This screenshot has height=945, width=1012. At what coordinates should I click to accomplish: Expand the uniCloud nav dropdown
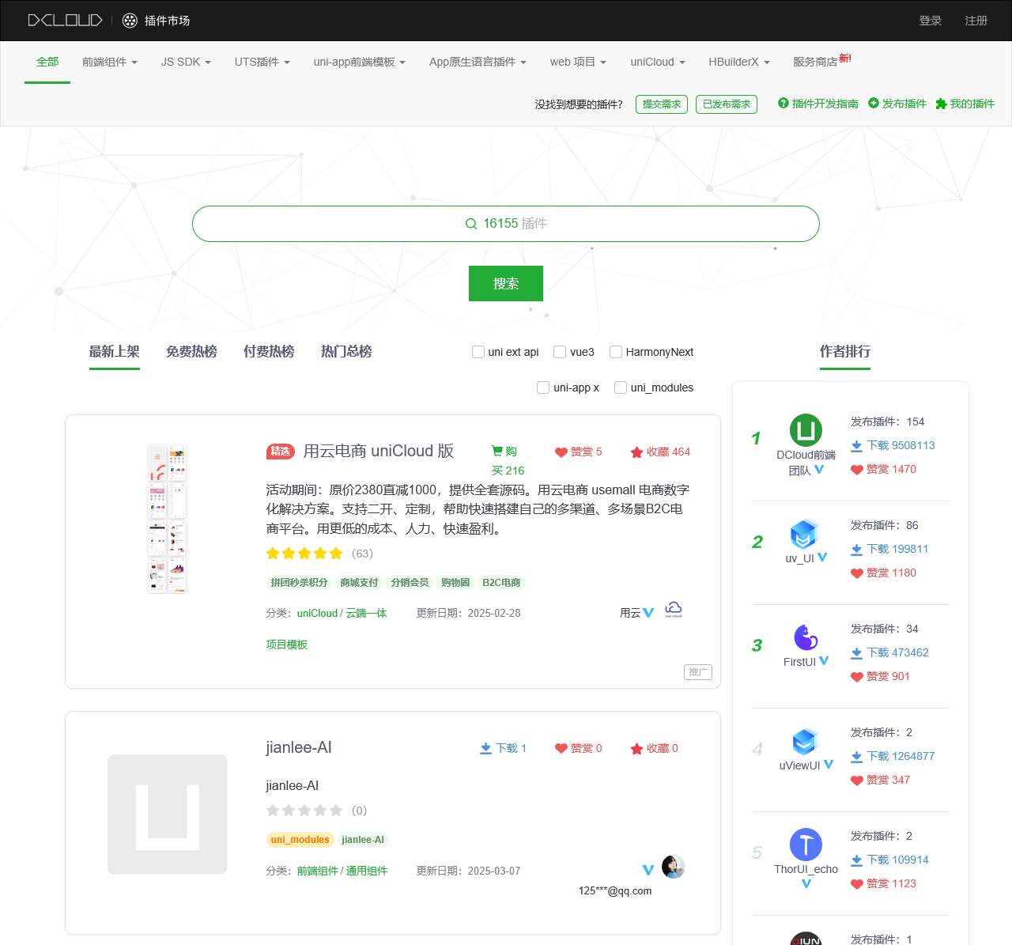[658, 62]
